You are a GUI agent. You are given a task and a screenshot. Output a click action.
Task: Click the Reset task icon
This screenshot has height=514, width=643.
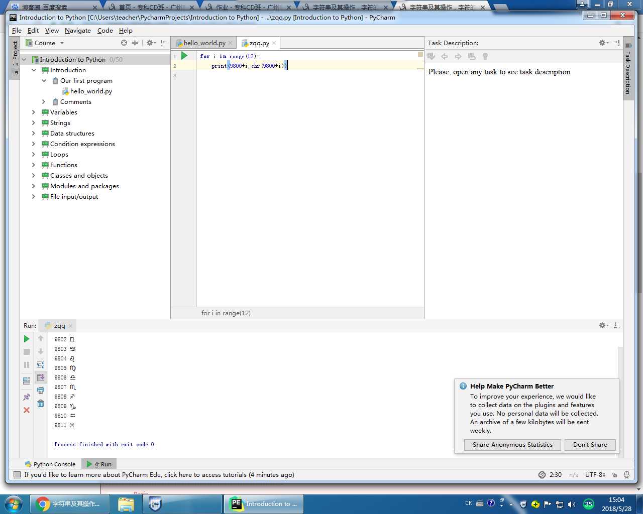(472, 56)
